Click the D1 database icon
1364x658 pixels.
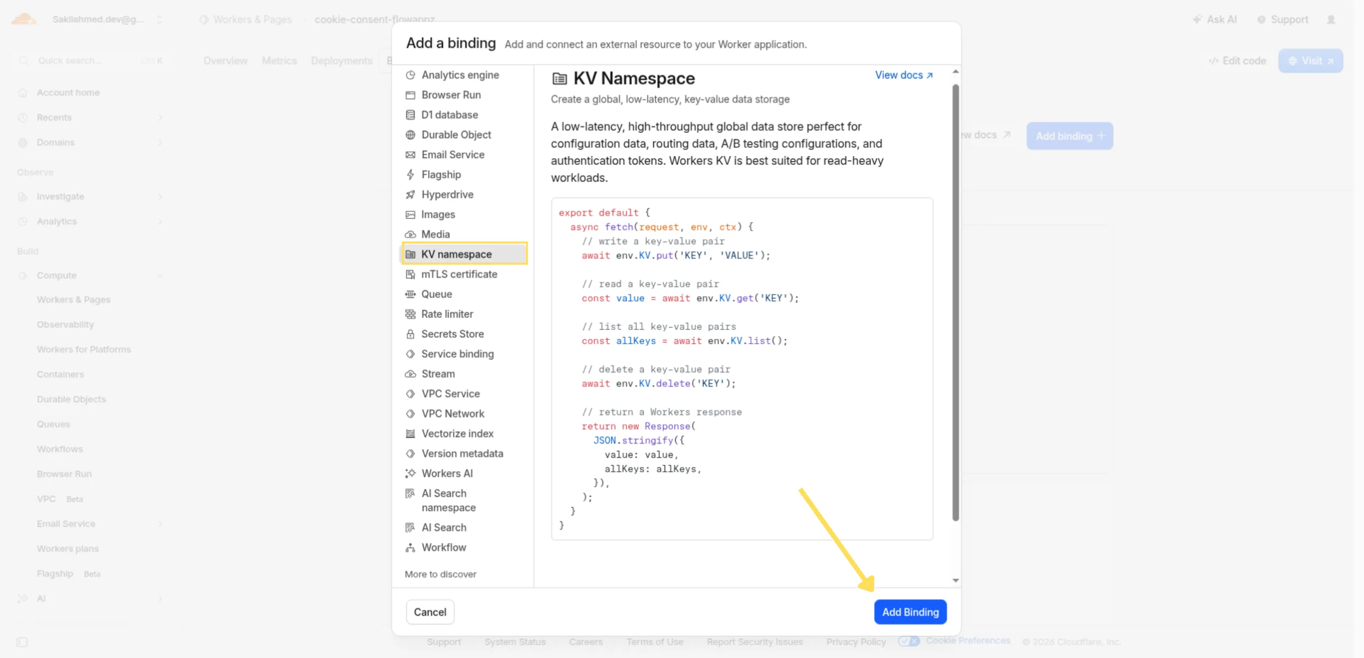(410, 115)
